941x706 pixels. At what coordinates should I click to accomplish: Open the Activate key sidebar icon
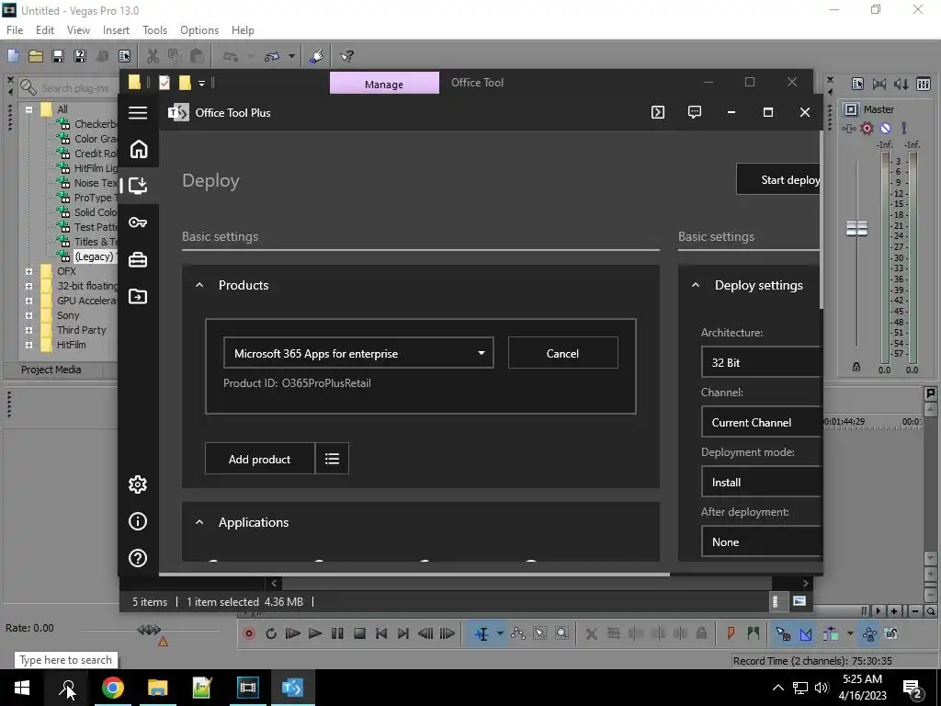[138, 222]
